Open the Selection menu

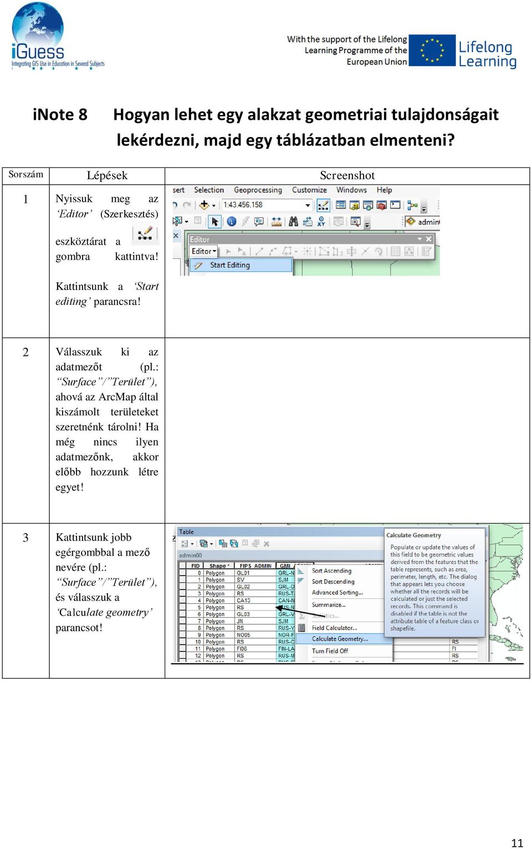click(x=209, y=190)
